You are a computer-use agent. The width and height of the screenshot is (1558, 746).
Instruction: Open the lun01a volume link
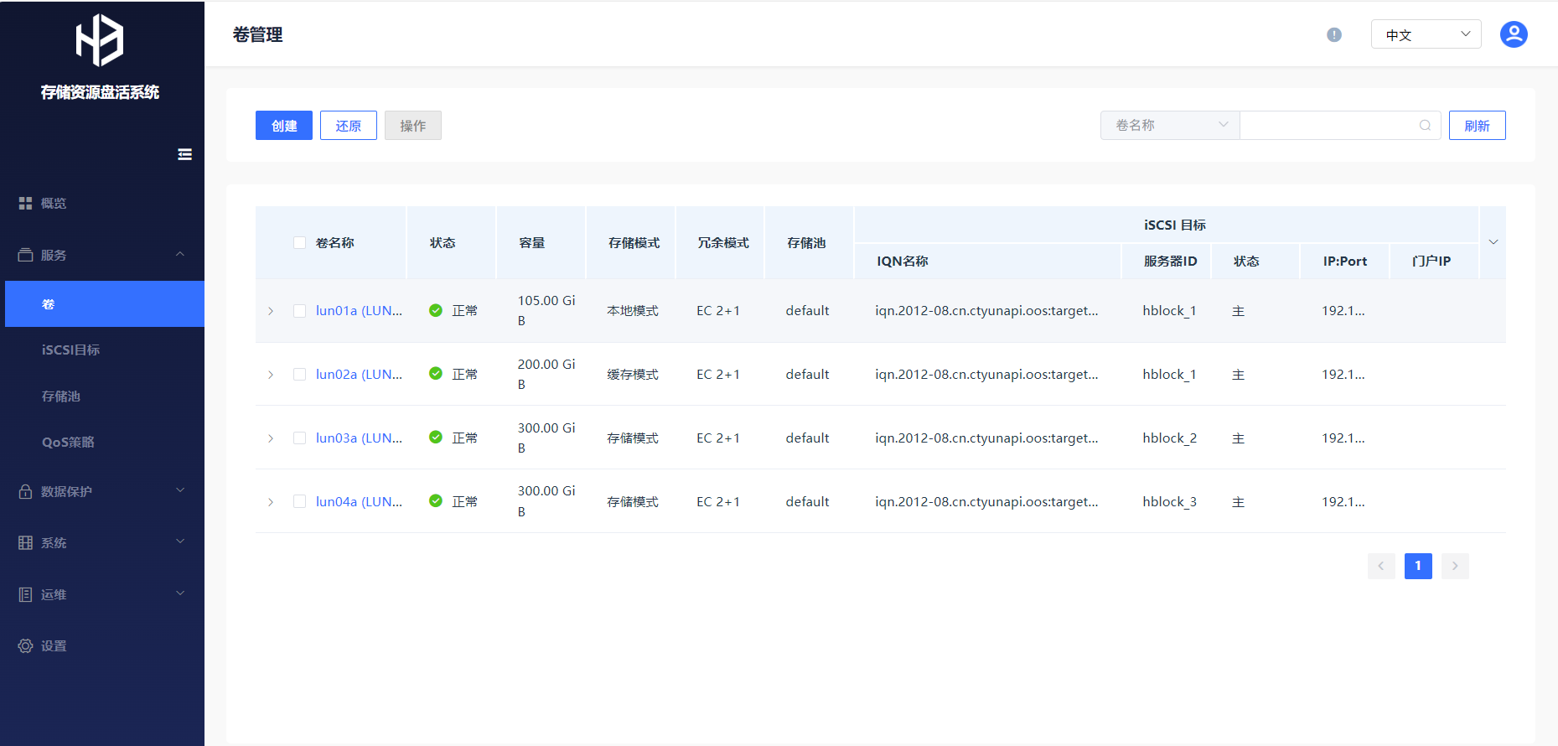pos(358,311)
